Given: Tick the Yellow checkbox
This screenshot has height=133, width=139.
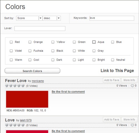Looking at the screenshot, I should point(53,42).
